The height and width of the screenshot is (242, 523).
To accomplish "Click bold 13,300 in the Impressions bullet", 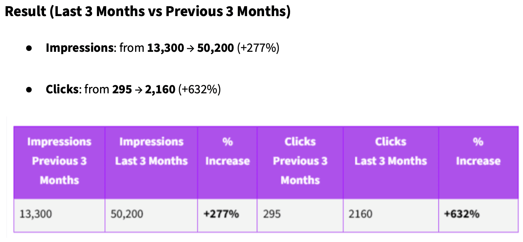I will [165, 48].
